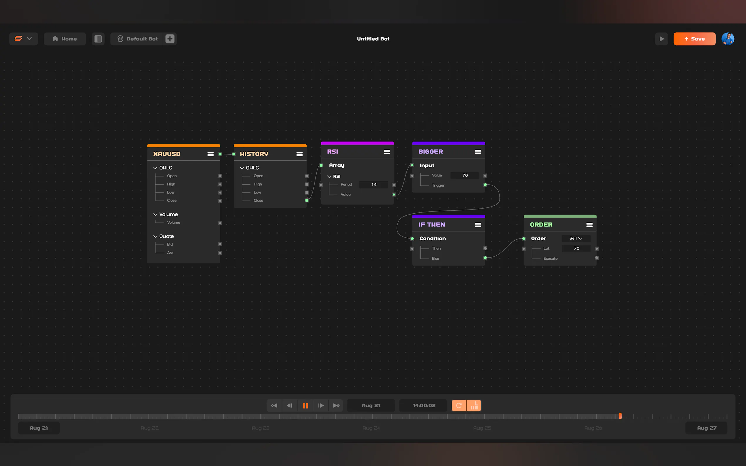The image size is (746, 466).
Task: Open the user profile avatar
Action: click(x=727, y=39)
